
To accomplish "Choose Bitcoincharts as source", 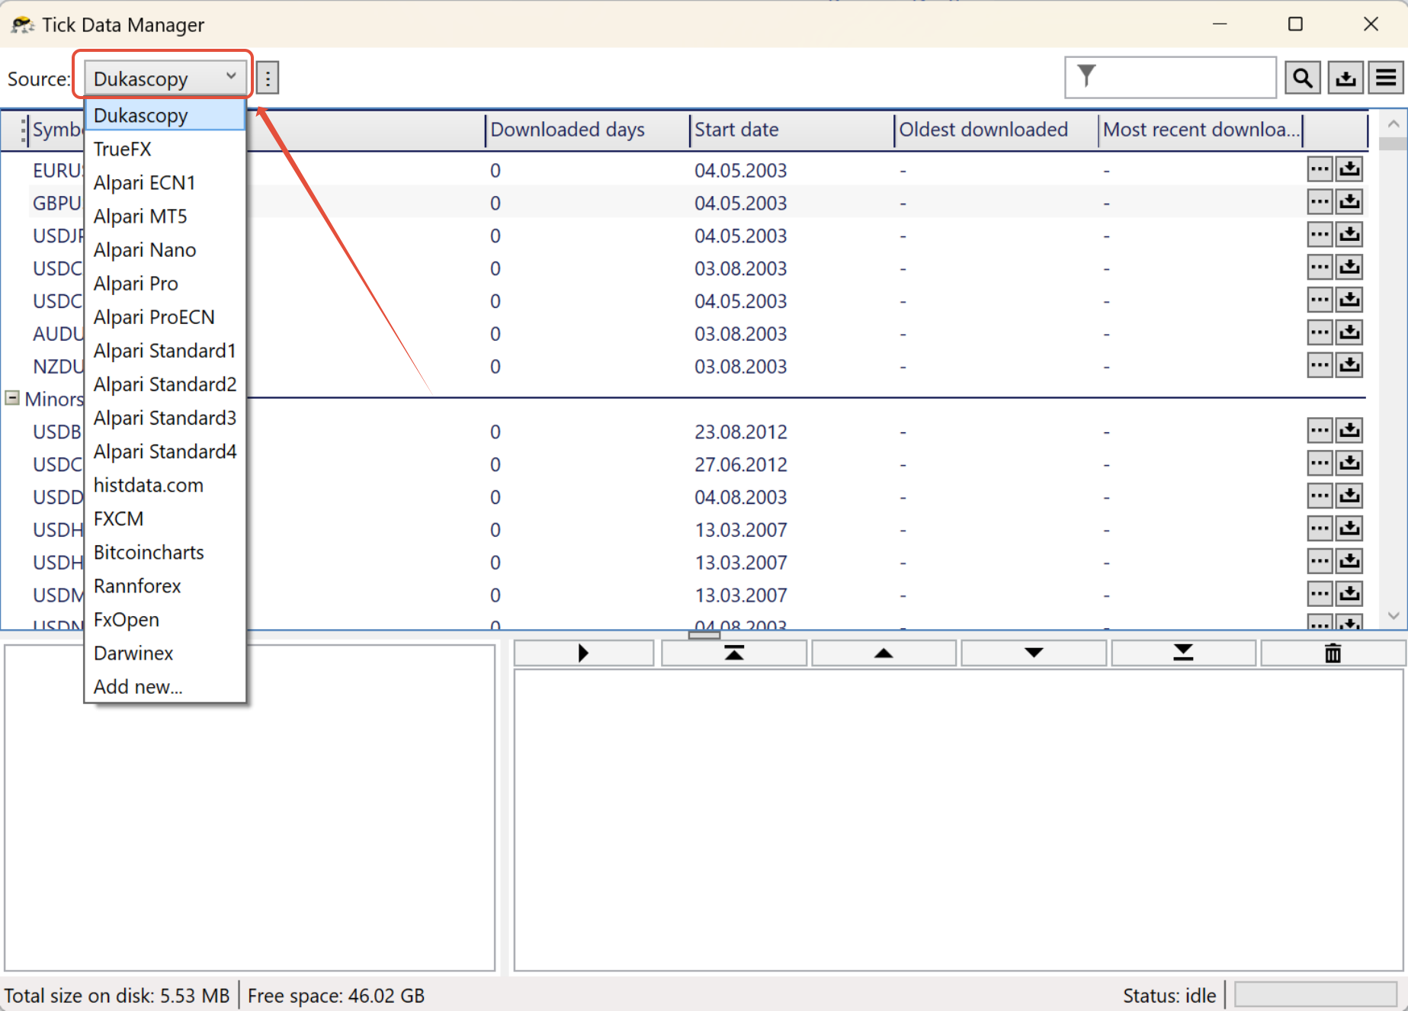I will click(165, 552).
